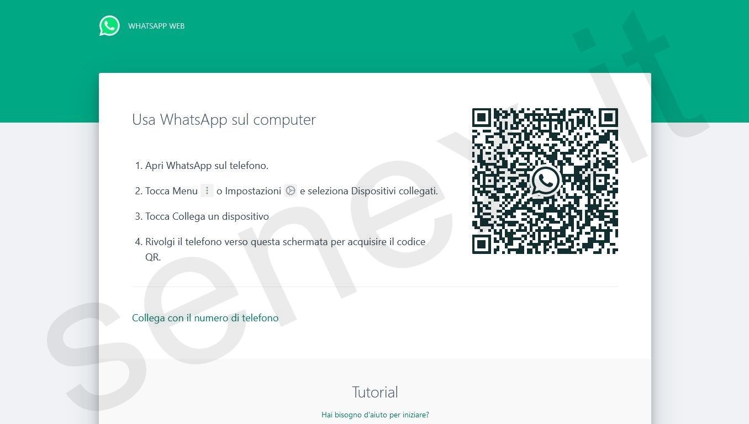The width and height of the screenshot is (749, 424).
Task: Open "Collega con il numero di telefono" link
Action: tap(205, 318)
